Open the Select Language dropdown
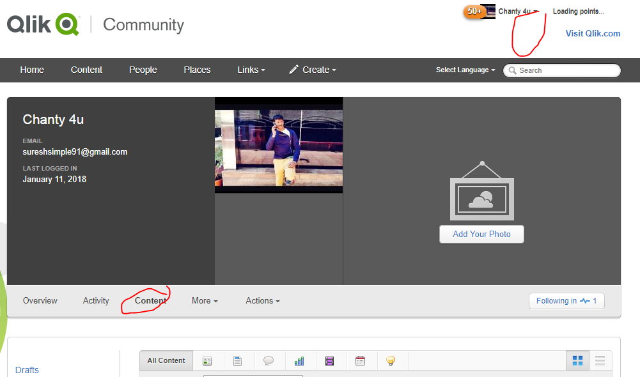The width and height of the screenshot is (640, 377). 465,70
